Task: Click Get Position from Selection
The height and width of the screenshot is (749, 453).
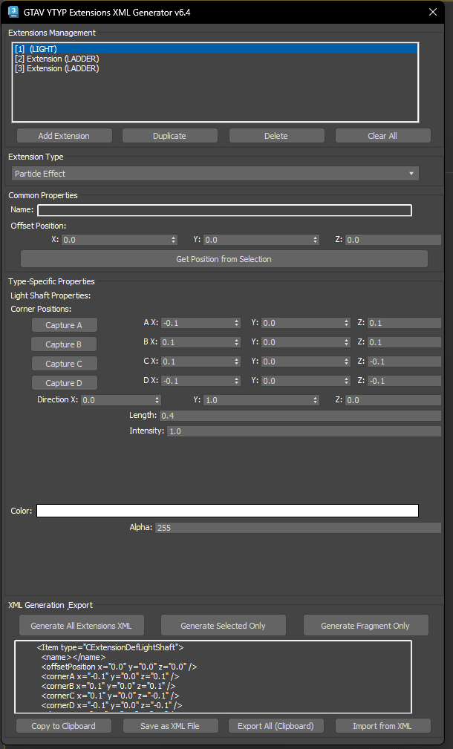Action: pos(224,259)
